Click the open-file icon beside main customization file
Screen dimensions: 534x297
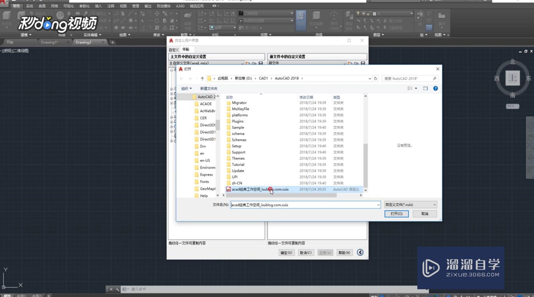click(x=254, y=64)
